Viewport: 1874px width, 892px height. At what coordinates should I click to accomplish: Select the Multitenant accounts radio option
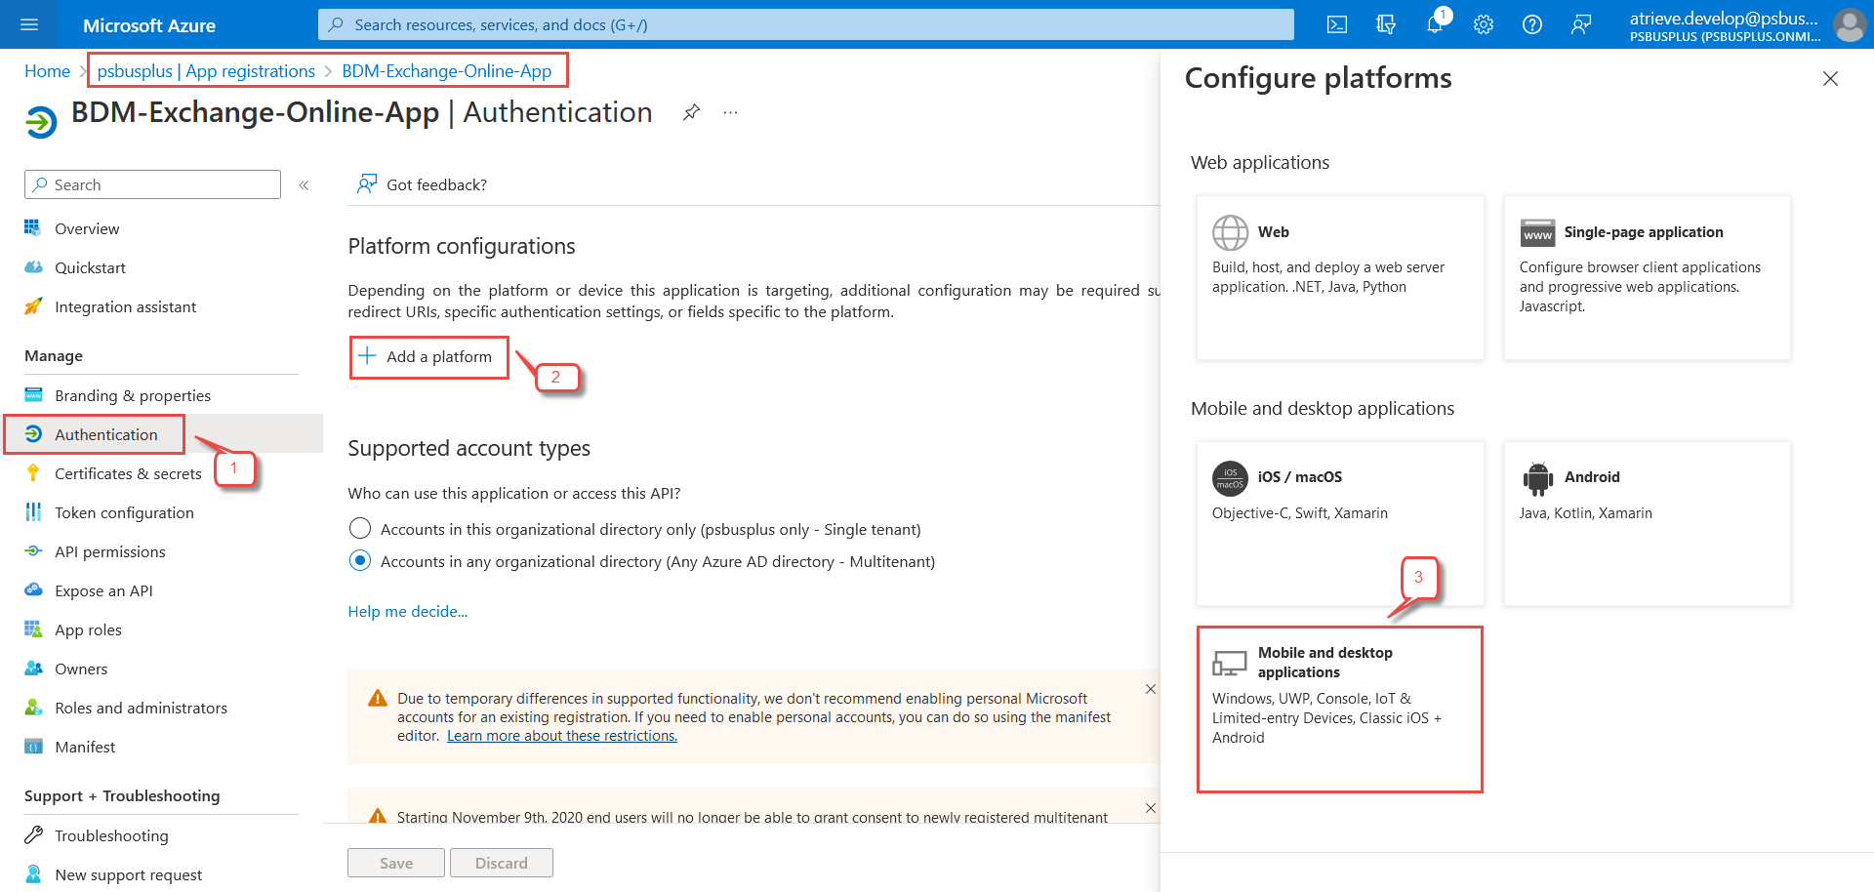360,561
